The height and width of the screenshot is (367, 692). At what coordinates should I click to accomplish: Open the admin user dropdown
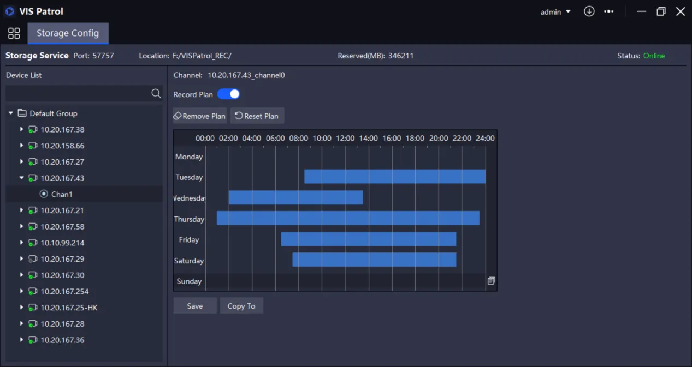(x=555, y=11)
